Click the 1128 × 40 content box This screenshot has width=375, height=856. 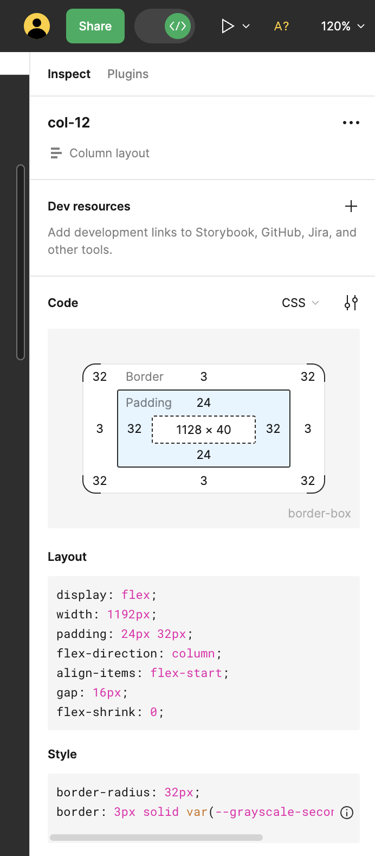click(204, 430)
